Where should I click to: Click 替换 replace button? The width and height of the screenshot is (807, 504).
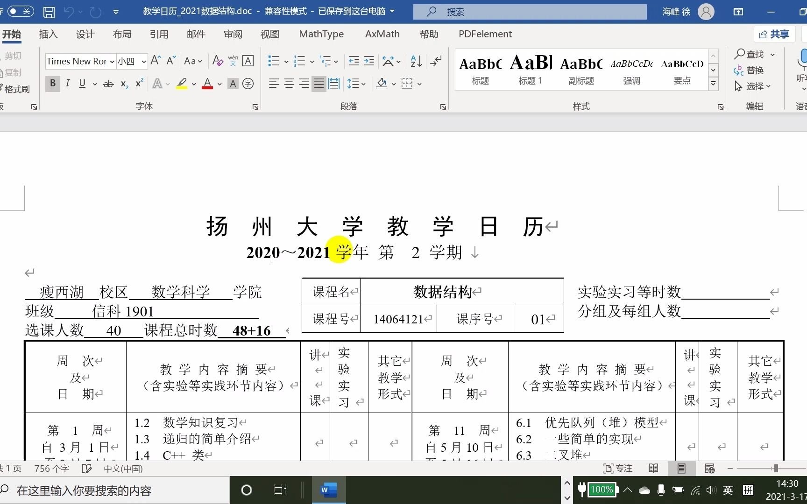749,70
